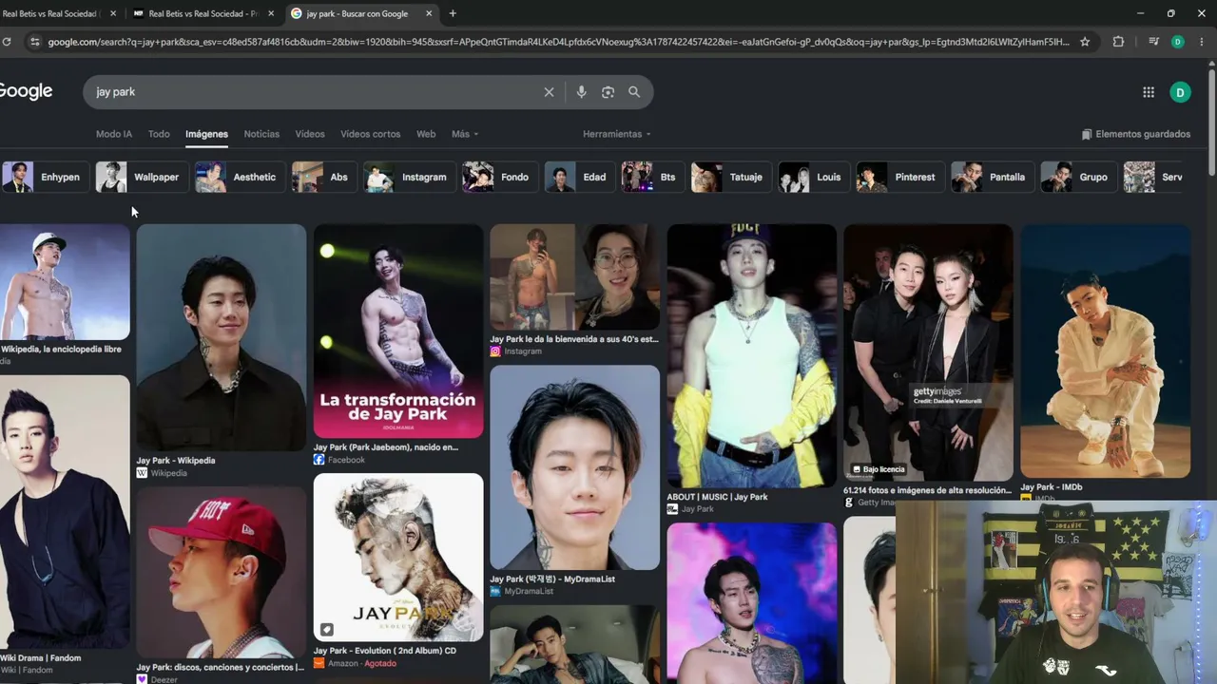This screenshot has width=1217, height=684.
Task: Open site information icon in address bar
Action: pos(34,42)
